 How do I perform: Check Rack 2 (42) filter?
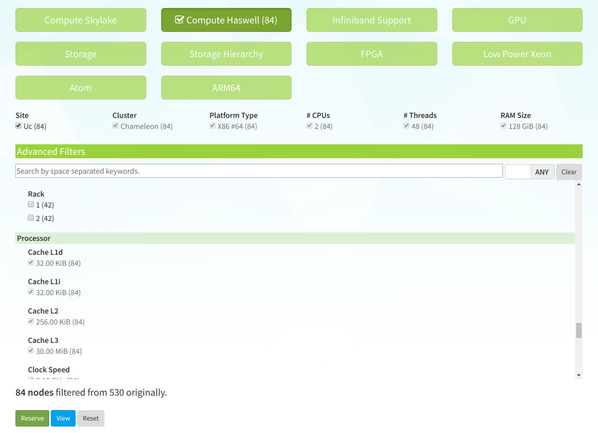(31, 218)
